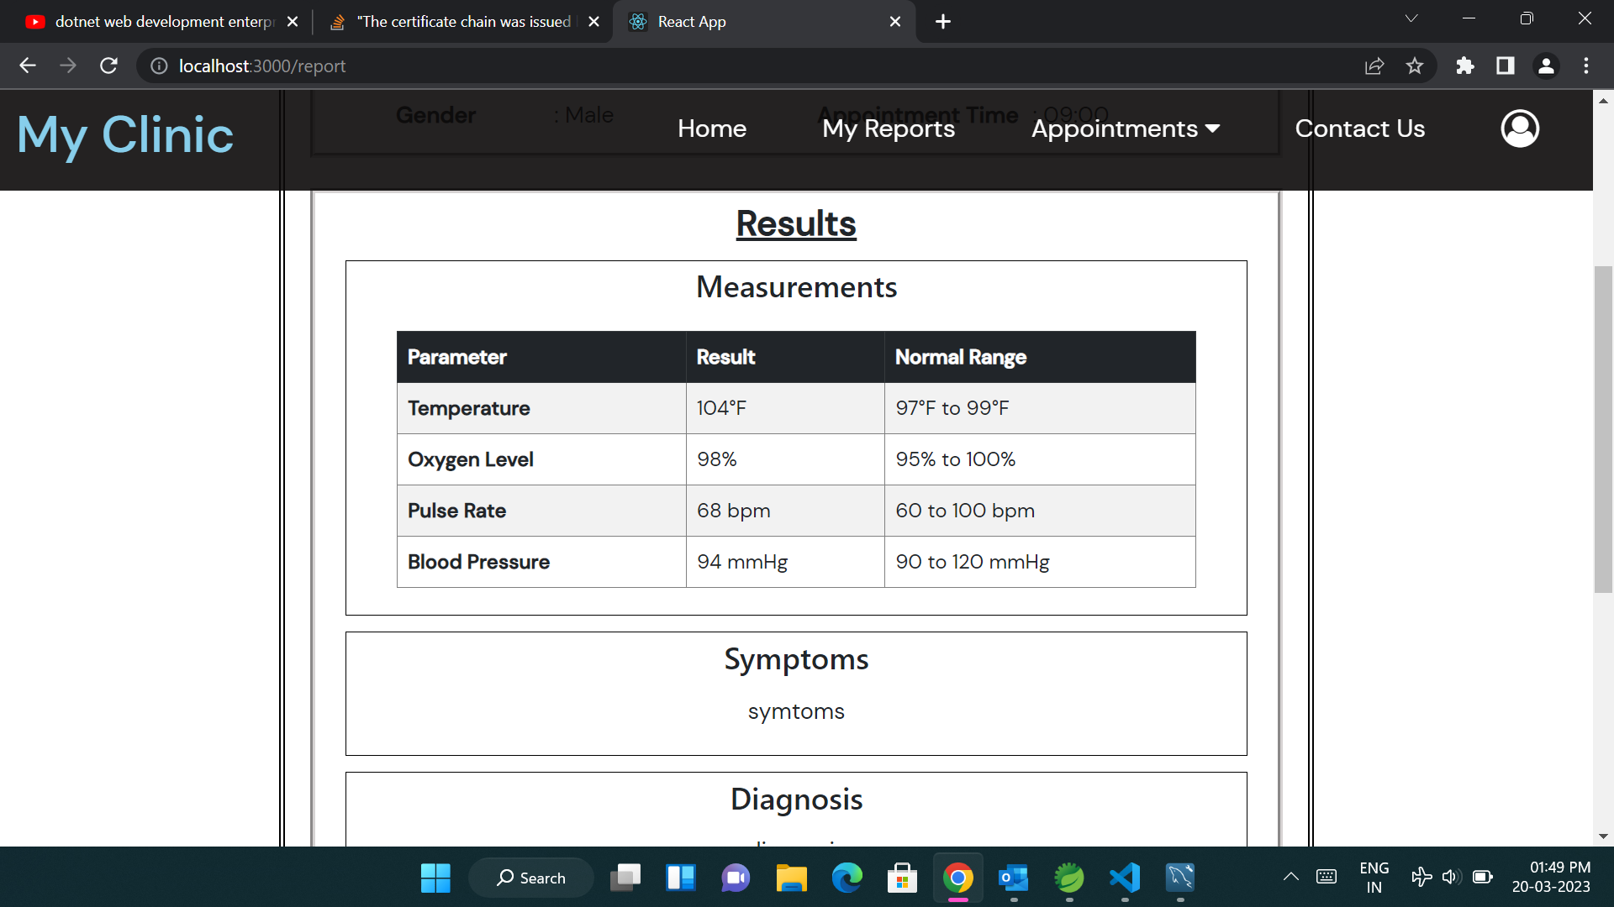Launch MySQL Workbench from the taskbar

click(x=1180, y=878)
